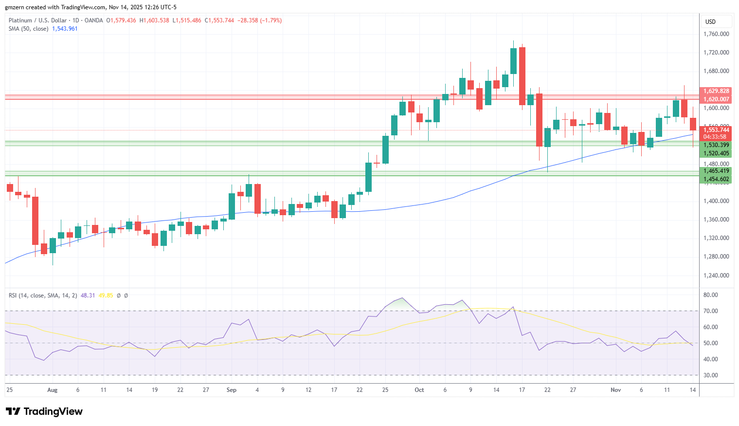This screenshot has height=426, width=739.
Task: Click the 1,680.000 price axis label
Action: point(716,71)
